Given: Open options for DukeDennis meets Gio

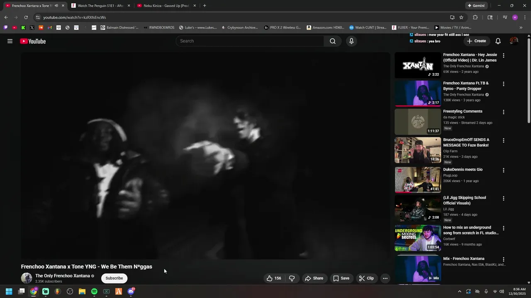Looking at the screenshot, I should 504,170.
